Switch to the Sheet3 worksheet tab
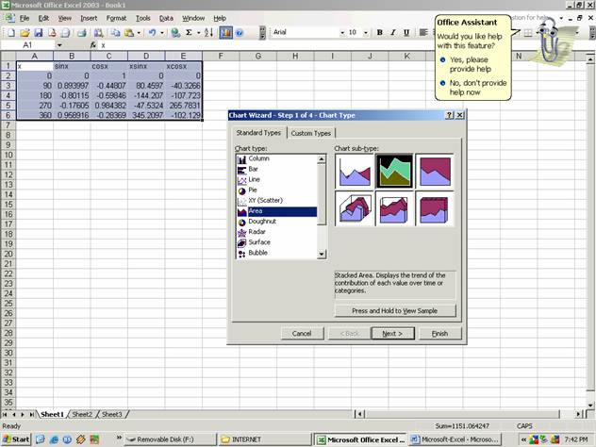Image resolution: width=596 pixels, height=447 pixels. pyautogui.click(x=111, y=414)
